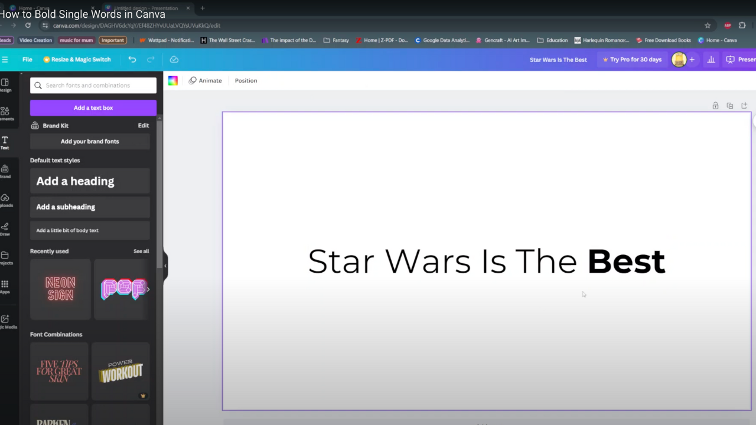756x425 pixels.
Task: Select the Text sidebar tab
Action: pos(5,142)
